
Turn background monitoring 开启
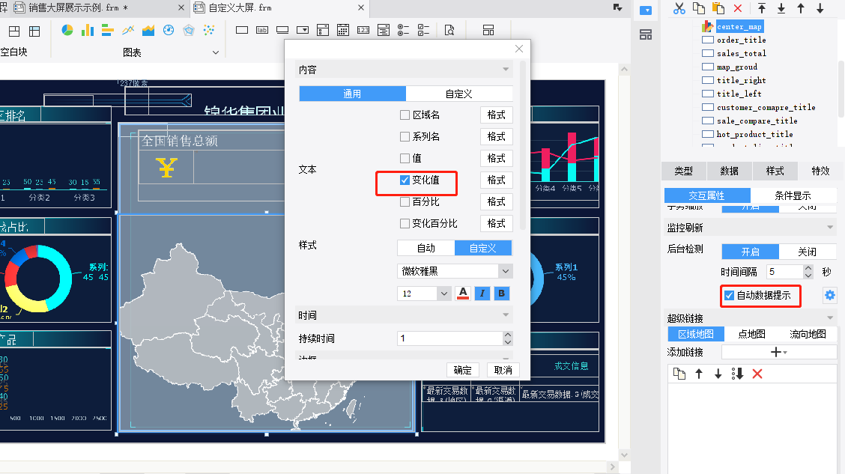[750, 252]
